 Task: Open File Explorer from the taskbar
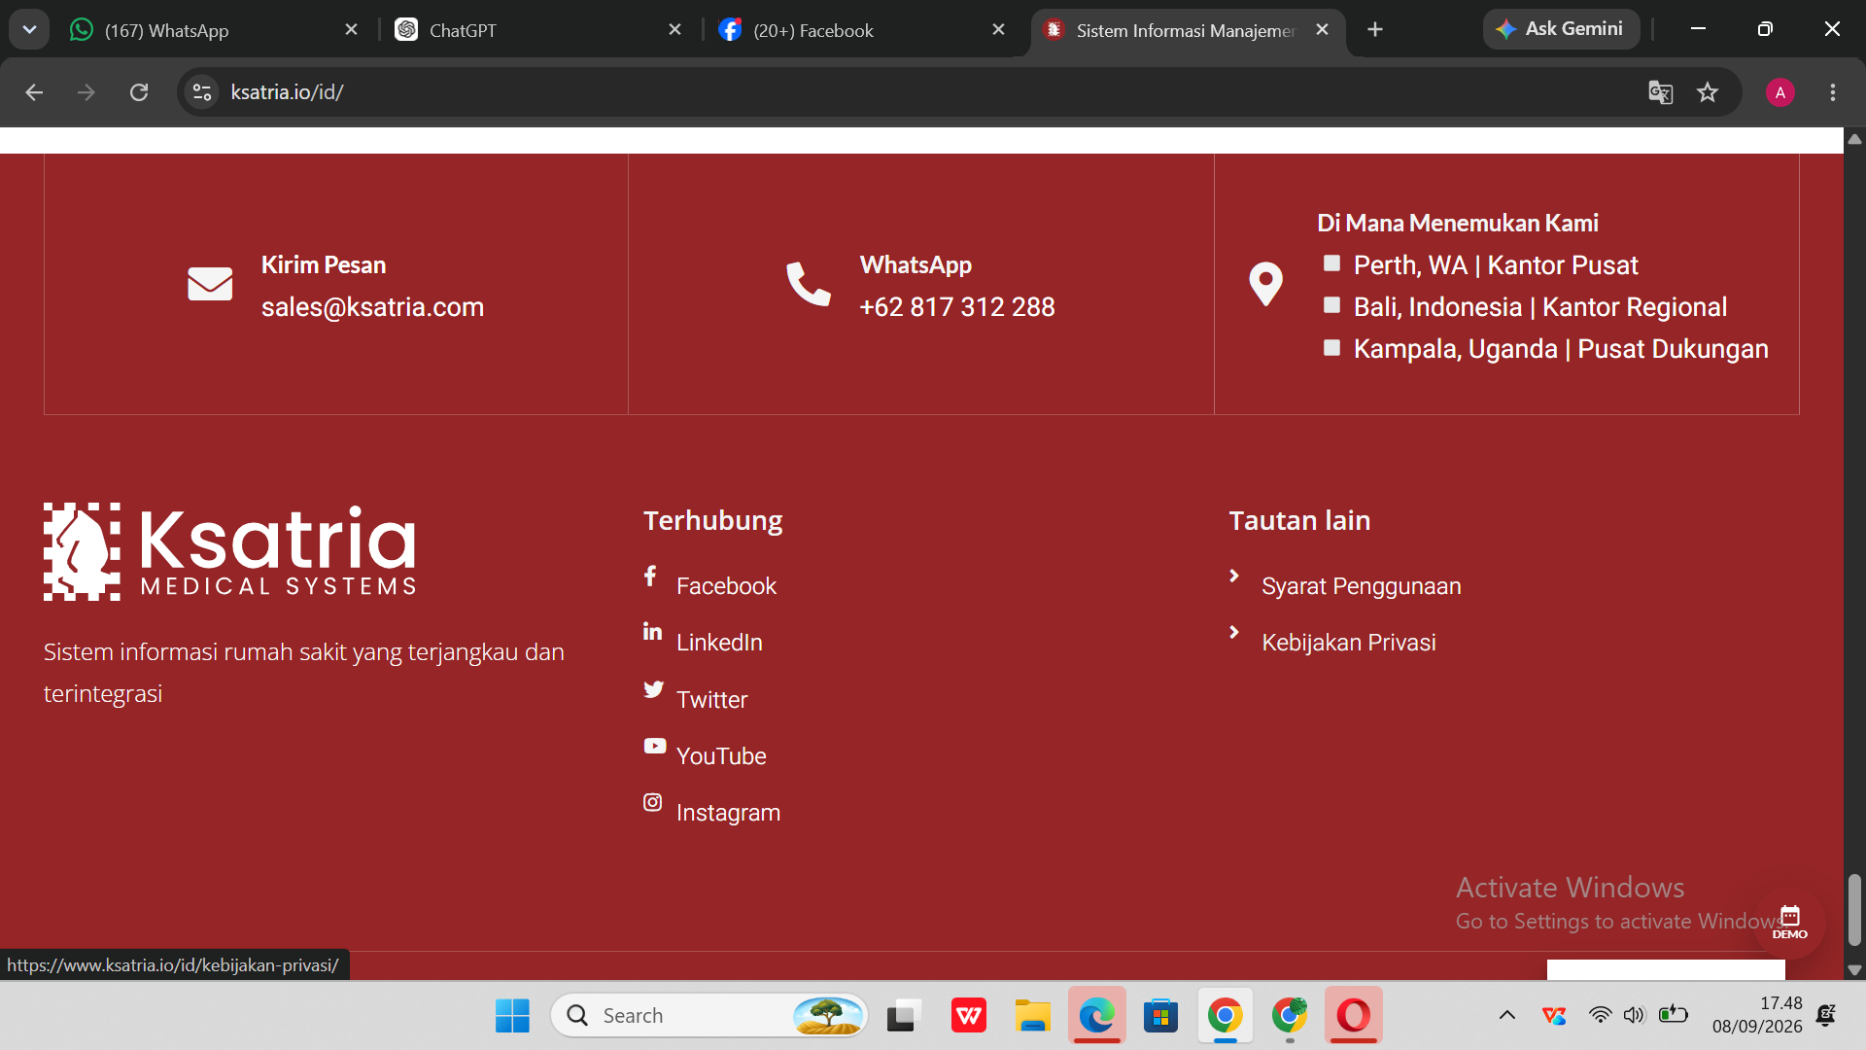(1033, 1016)
